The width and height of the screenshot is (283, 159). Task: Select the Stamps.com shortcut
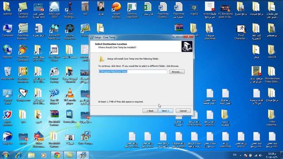coord(23,95)
